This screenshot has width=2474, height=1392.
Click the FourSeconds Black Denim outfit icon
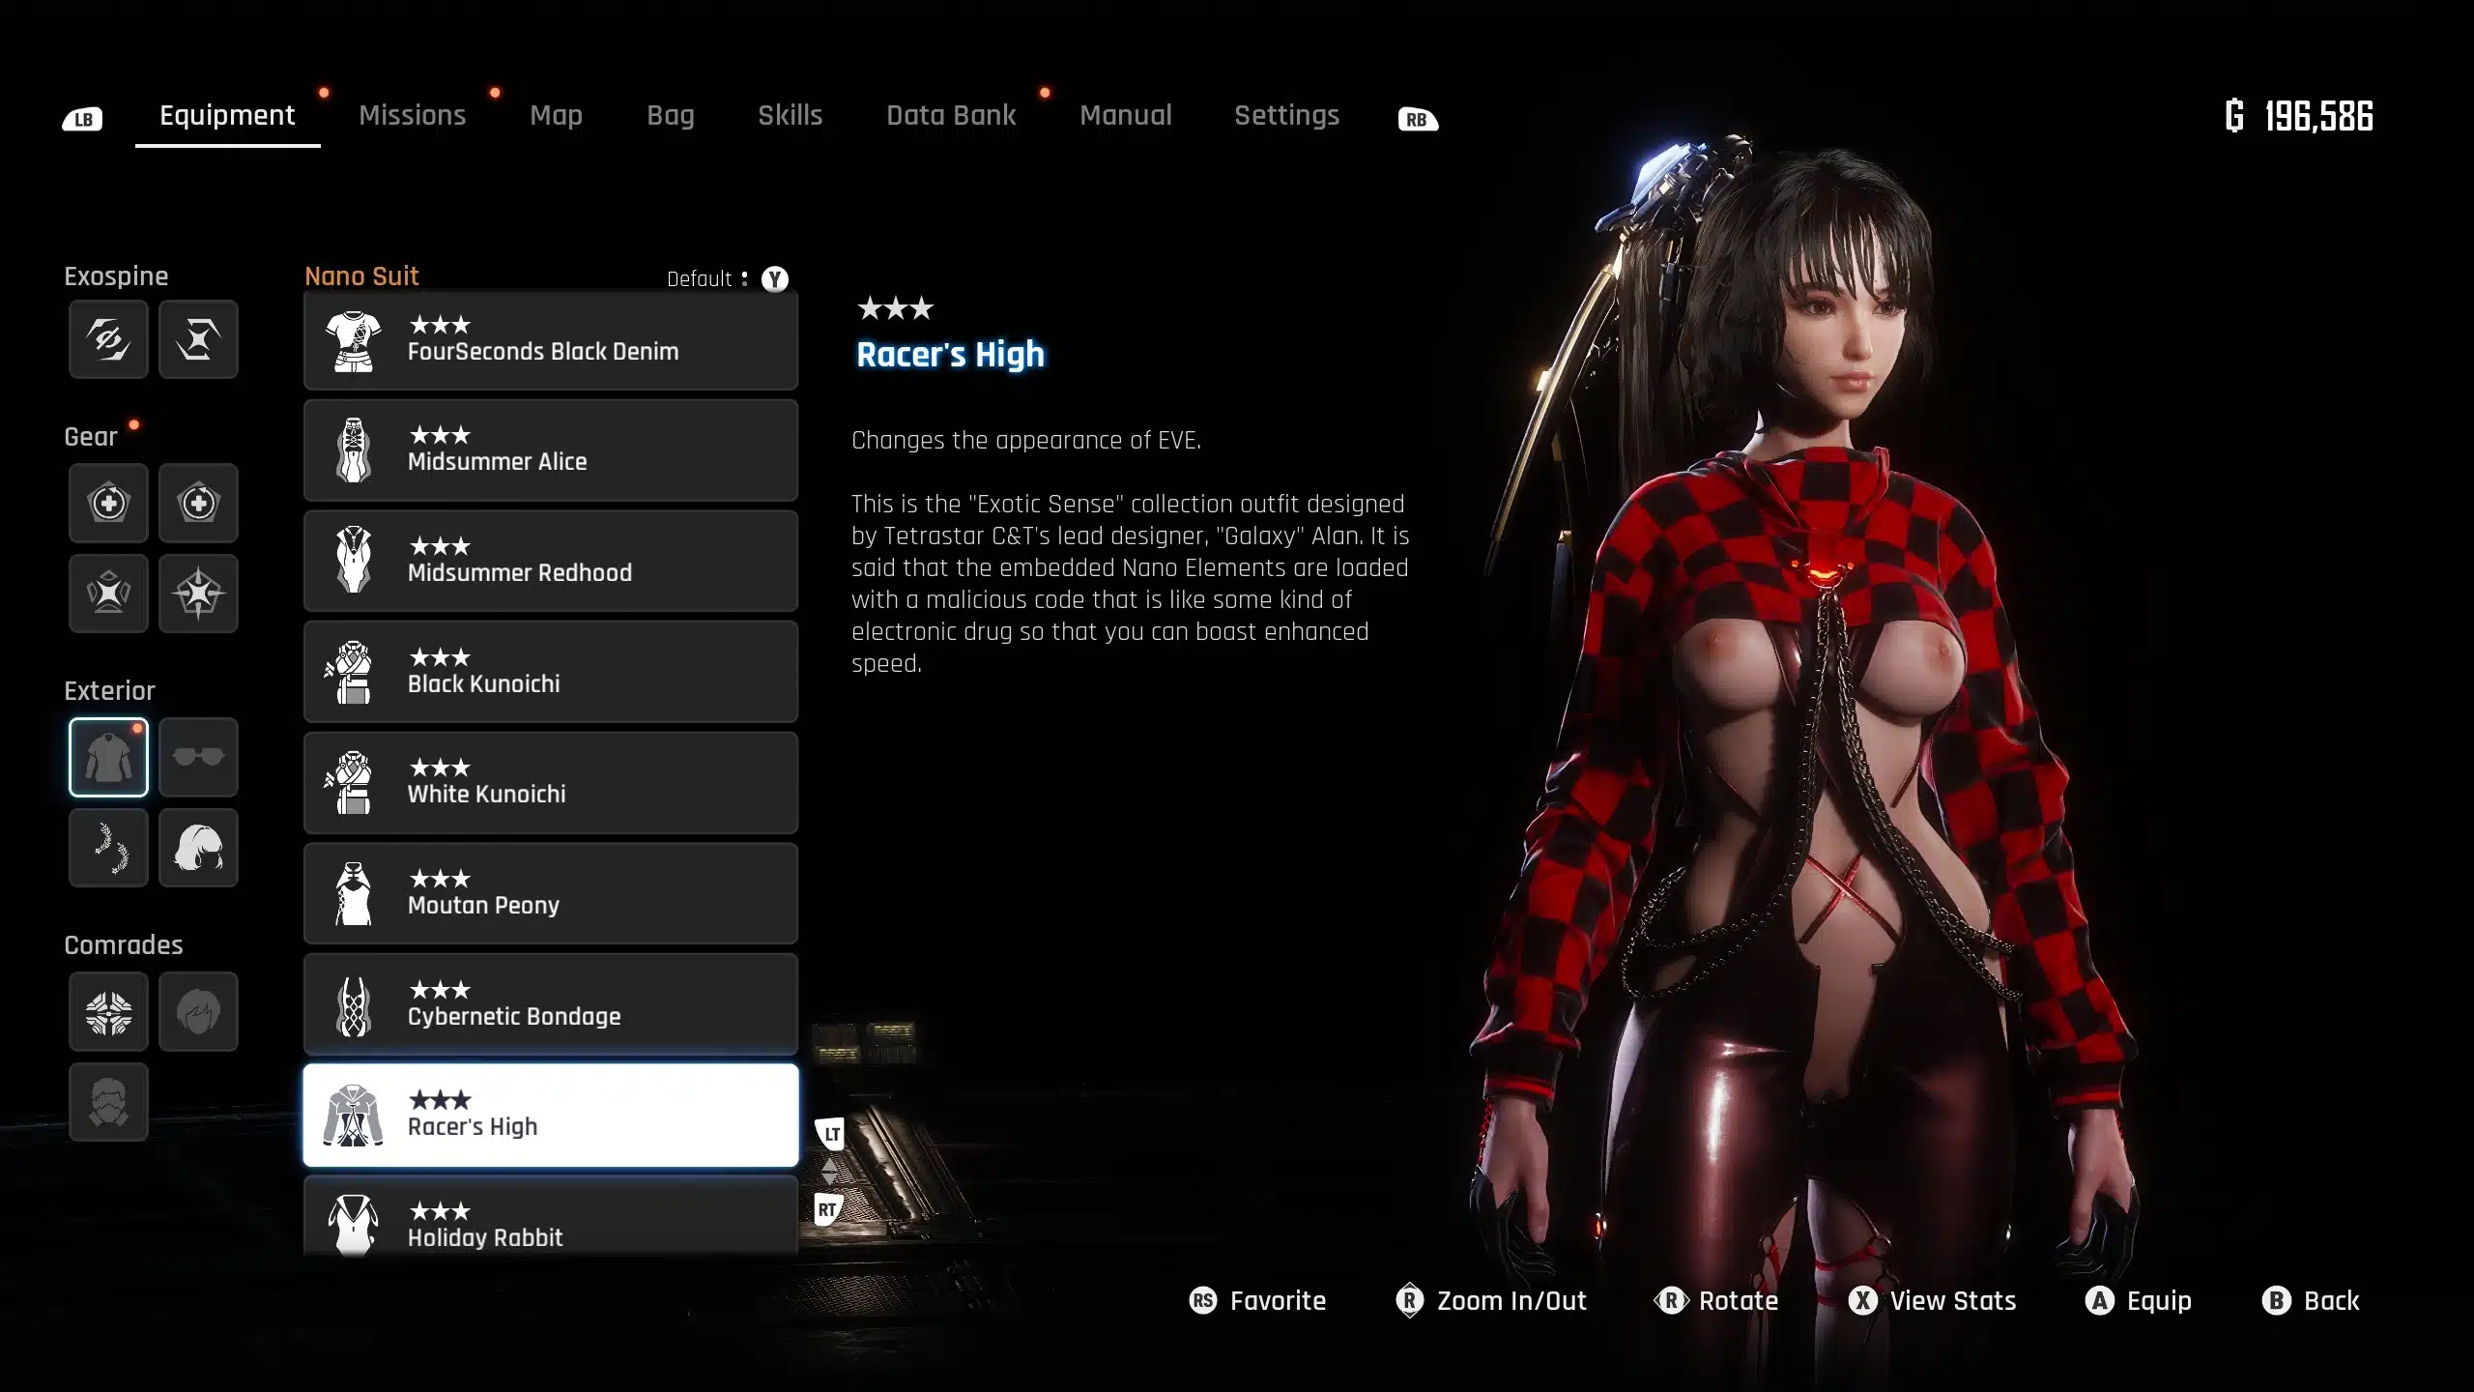[x=354, y=341]
